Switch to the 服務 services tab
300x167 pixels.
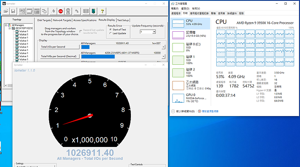(241, 13)
